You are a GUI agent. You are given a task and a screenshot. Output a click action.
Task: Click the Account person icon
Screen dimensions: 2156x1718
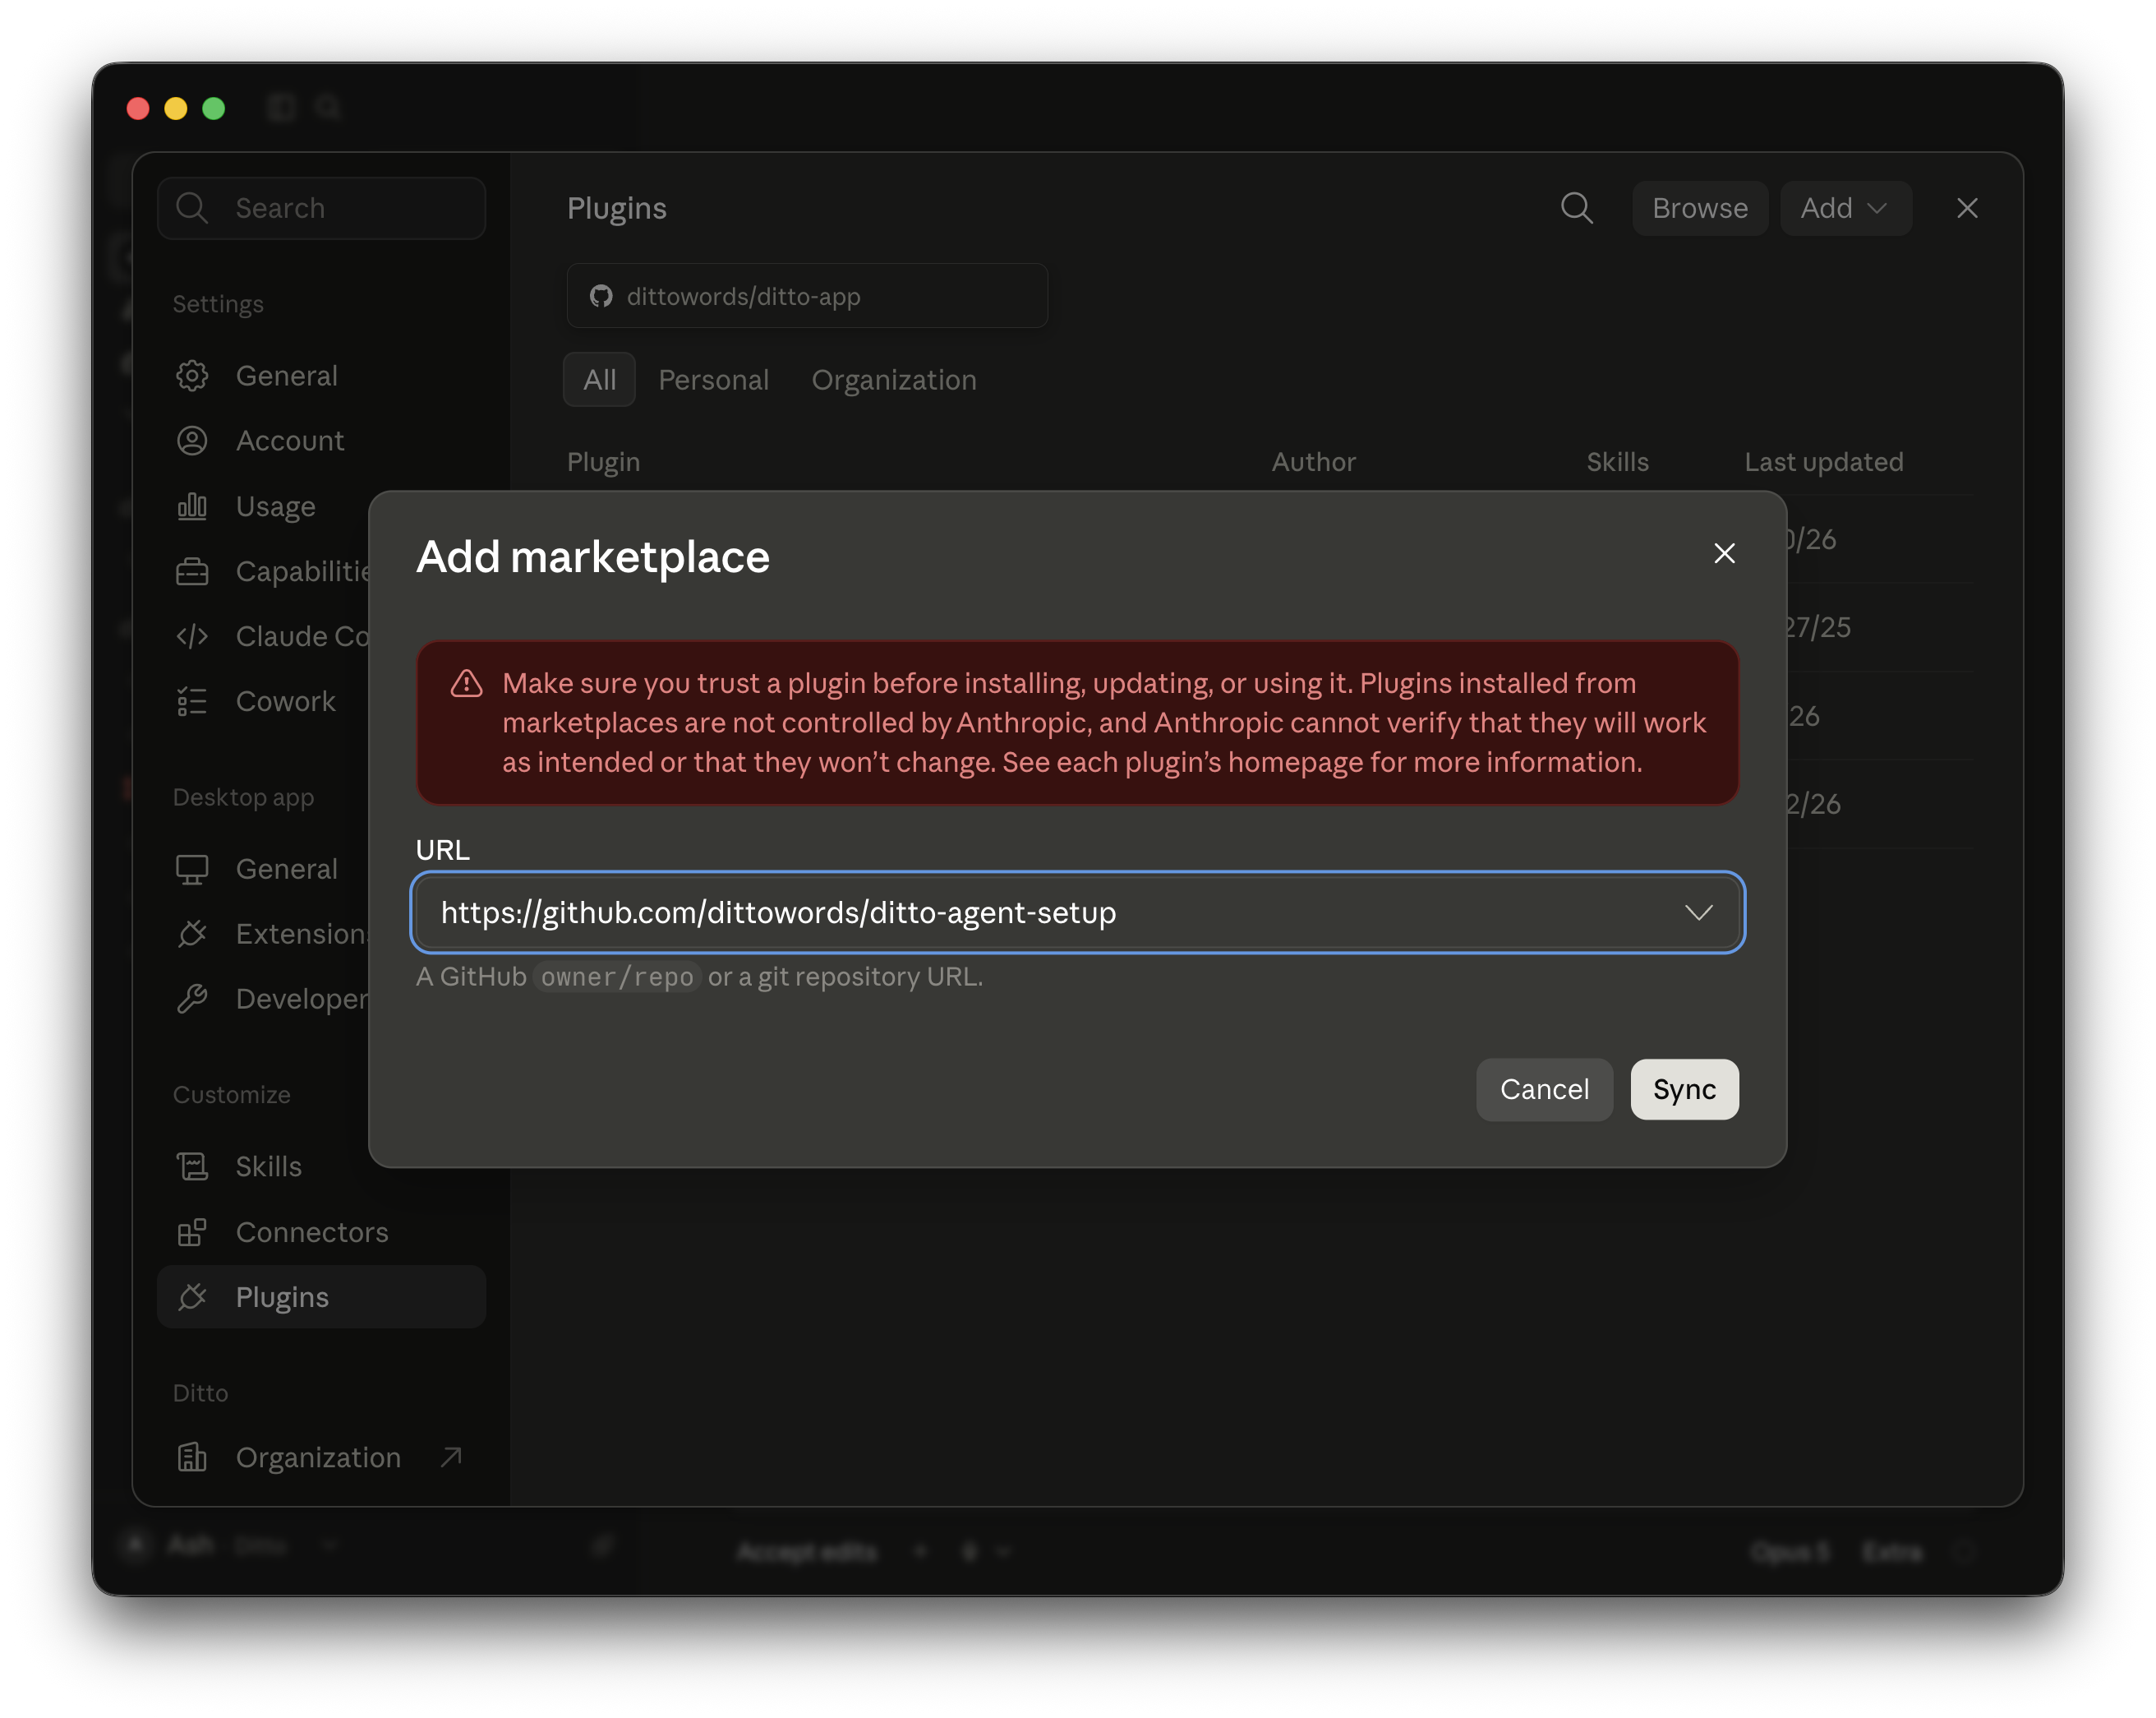[192, 441]
